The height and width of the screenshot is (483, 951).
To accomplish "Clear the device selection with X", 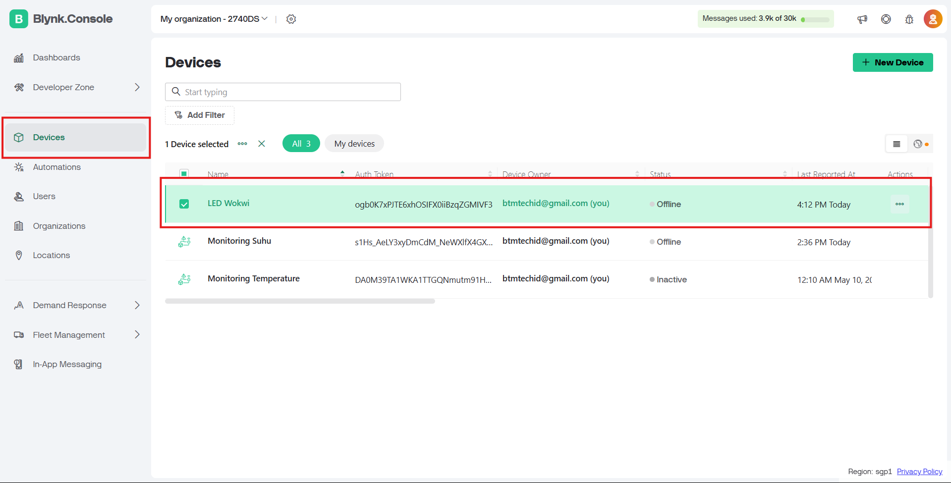I will click(x=262, y=144).
